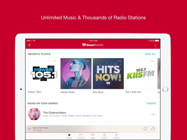Switch to the For You tab
This screenshot has width=187, height=140.
click(69, 136)
